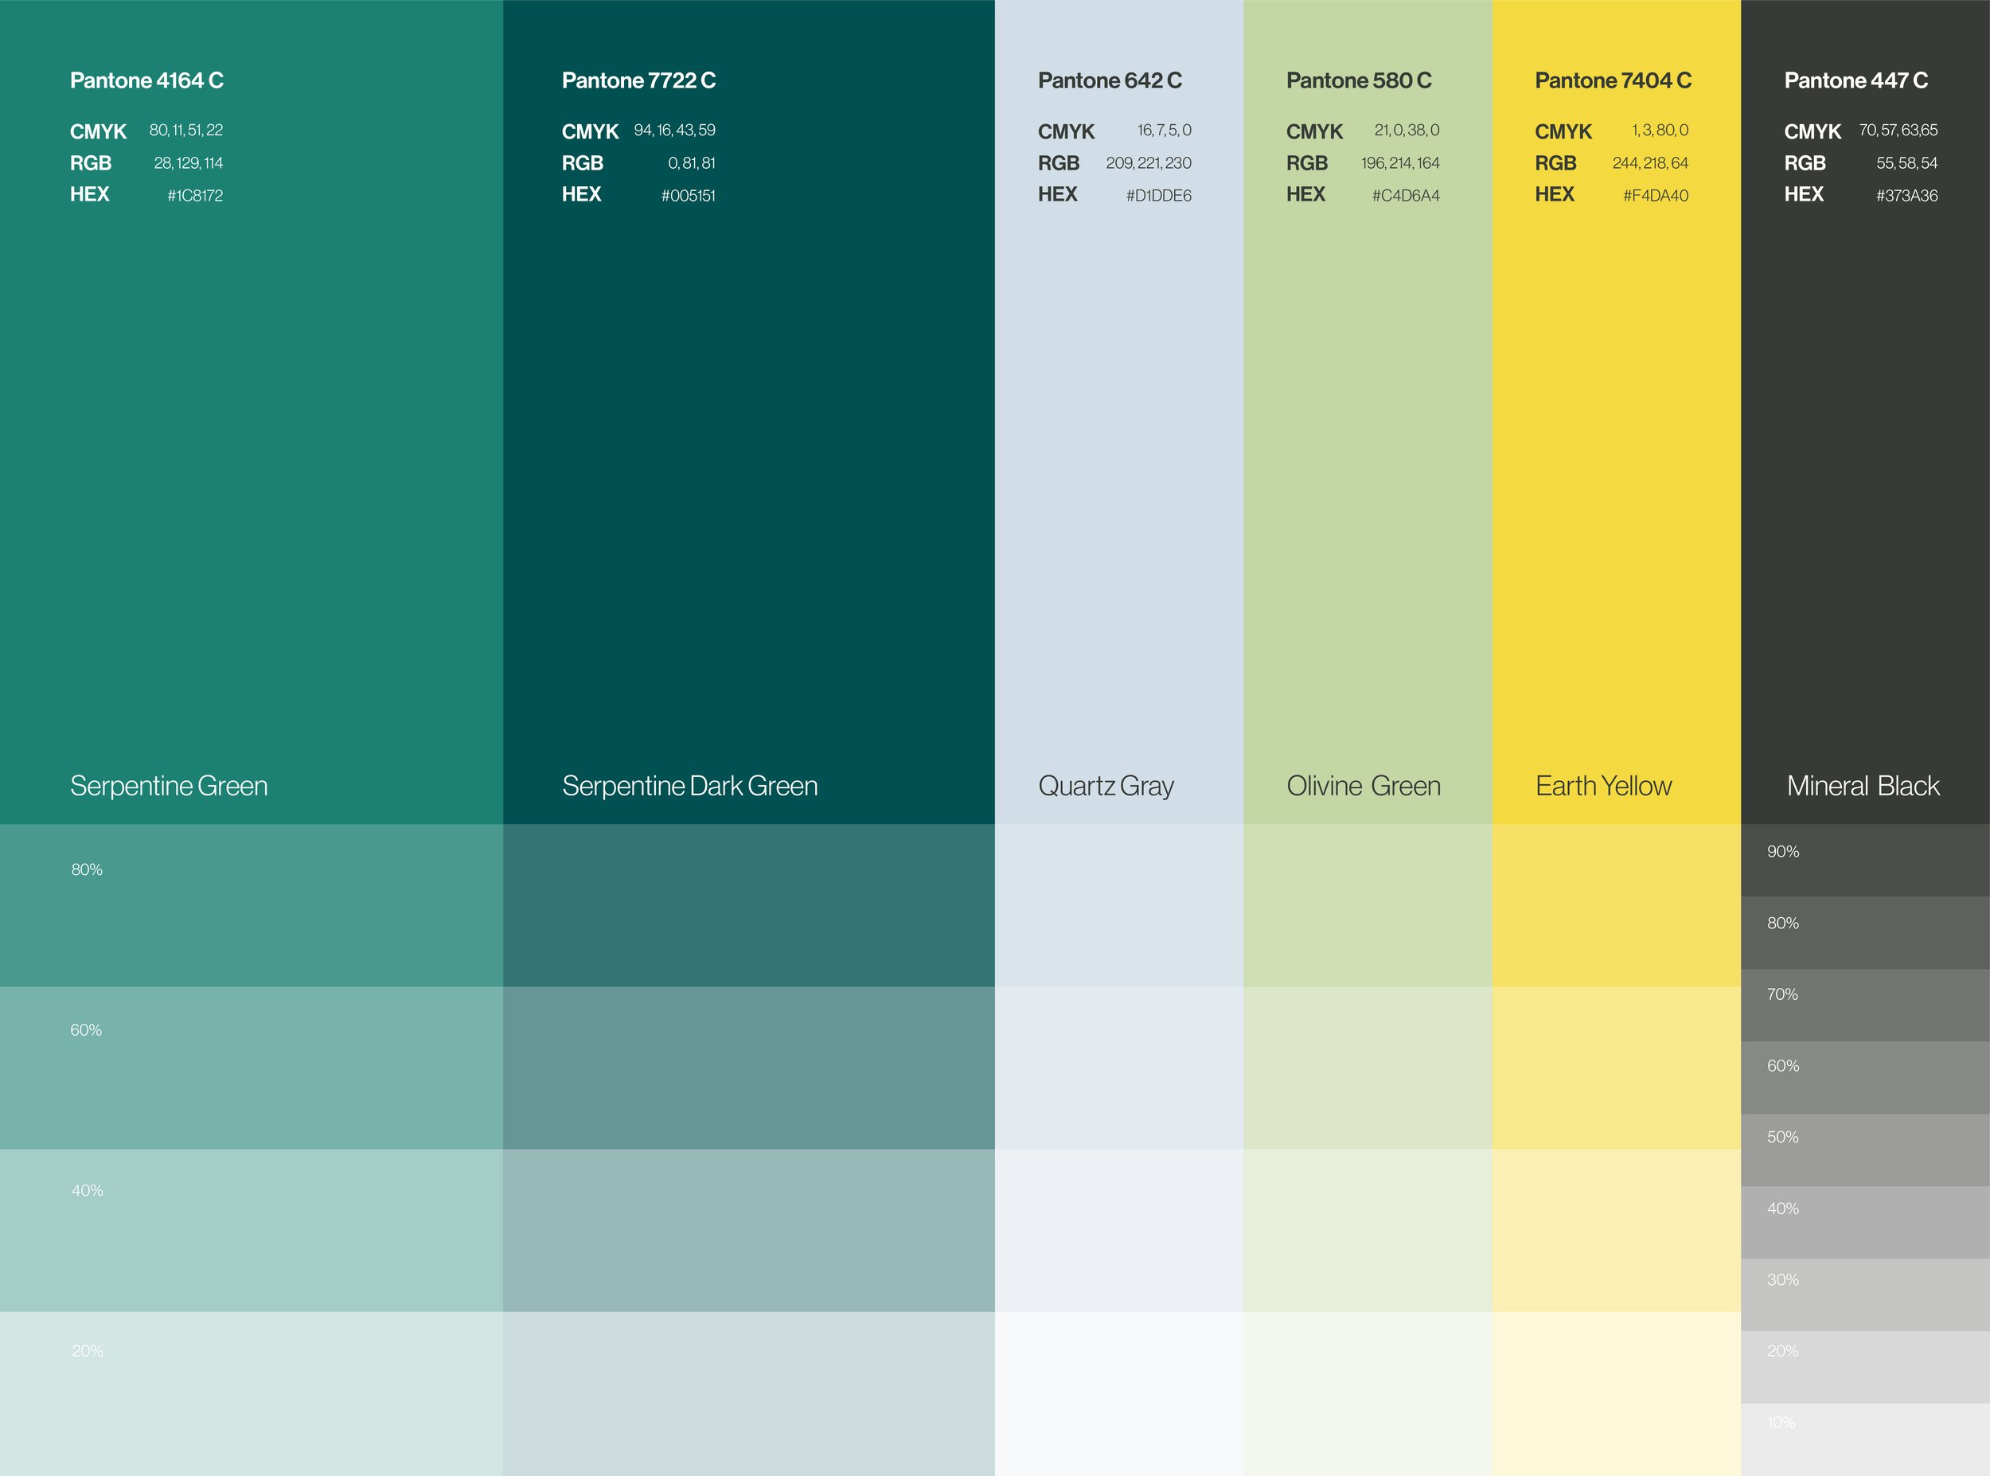The height and width of the screenshot is (1476, 1990).
Task: Pick the Mineral Black 90% tint swatch
Action: pos(1865,860)
